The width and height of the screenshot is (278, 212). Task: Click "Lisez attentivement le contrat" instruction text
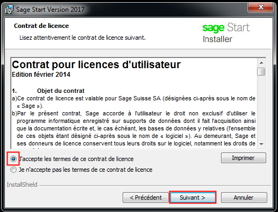pyautogui.click(x=82, y=38)
